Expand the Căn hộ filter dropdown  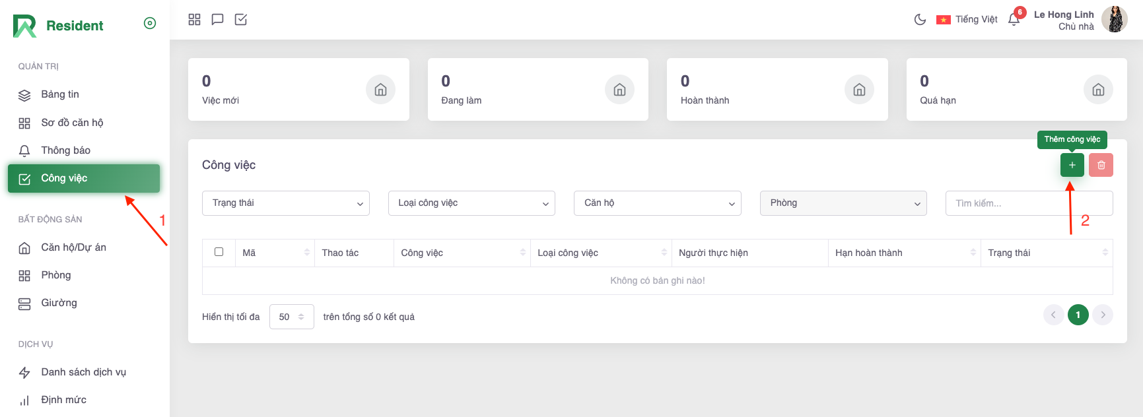click(x=657, y=203)
